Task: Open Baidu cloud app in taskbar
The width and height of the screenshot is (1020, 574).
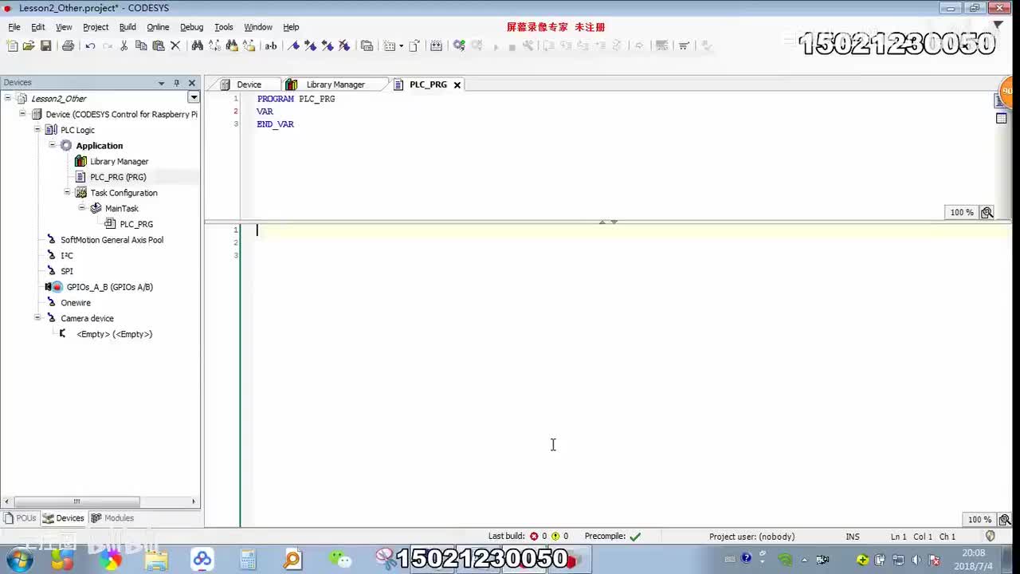Action: pos(202,560)
